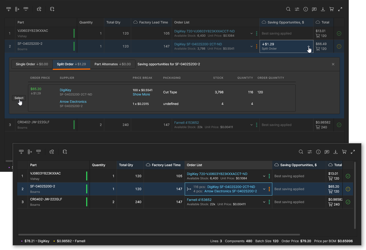
Task: Click the add column icon in the top toolbar
Action: click(x=17, y=9)
